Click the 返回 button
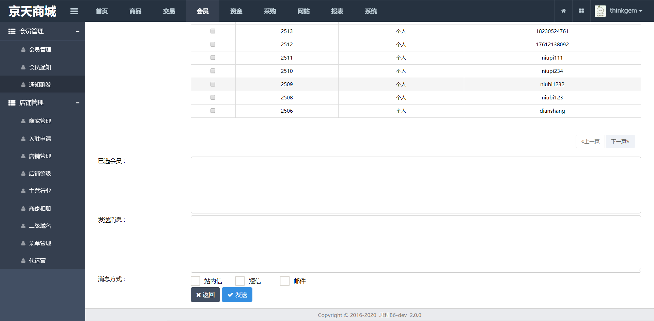 (205, 295)
